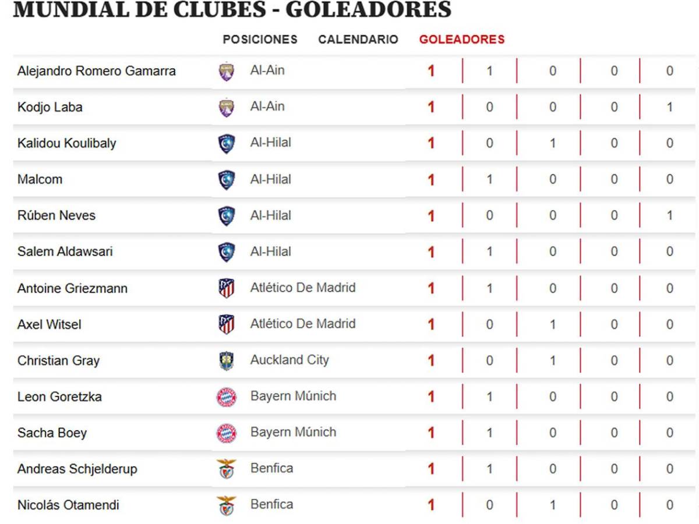699x524 pixels.
Task: Click player name Sacha Boey
Action: coord(52,432)
